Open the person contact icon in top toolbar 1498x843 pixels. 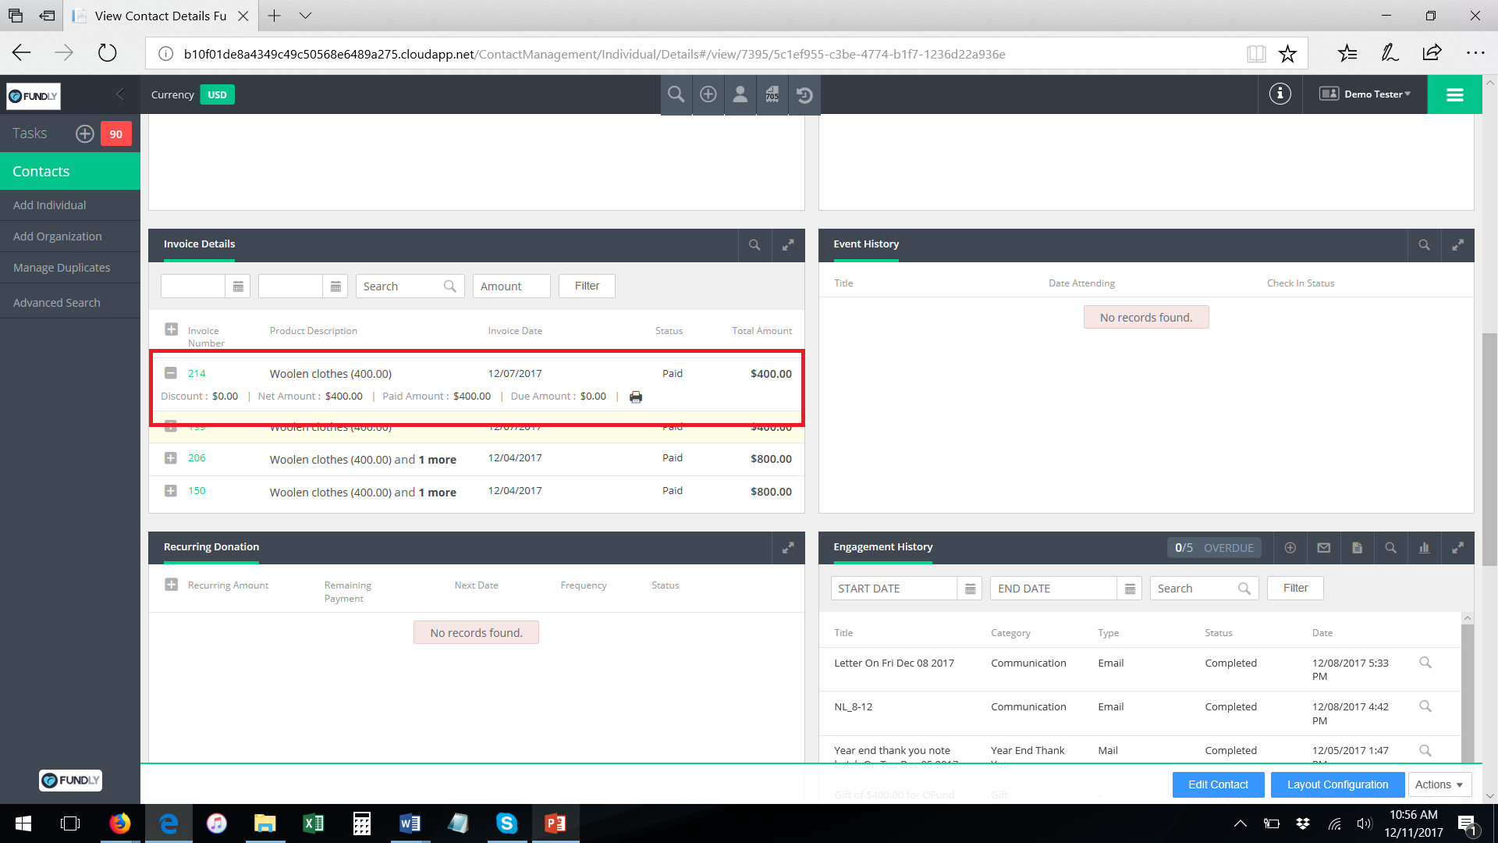740,94
